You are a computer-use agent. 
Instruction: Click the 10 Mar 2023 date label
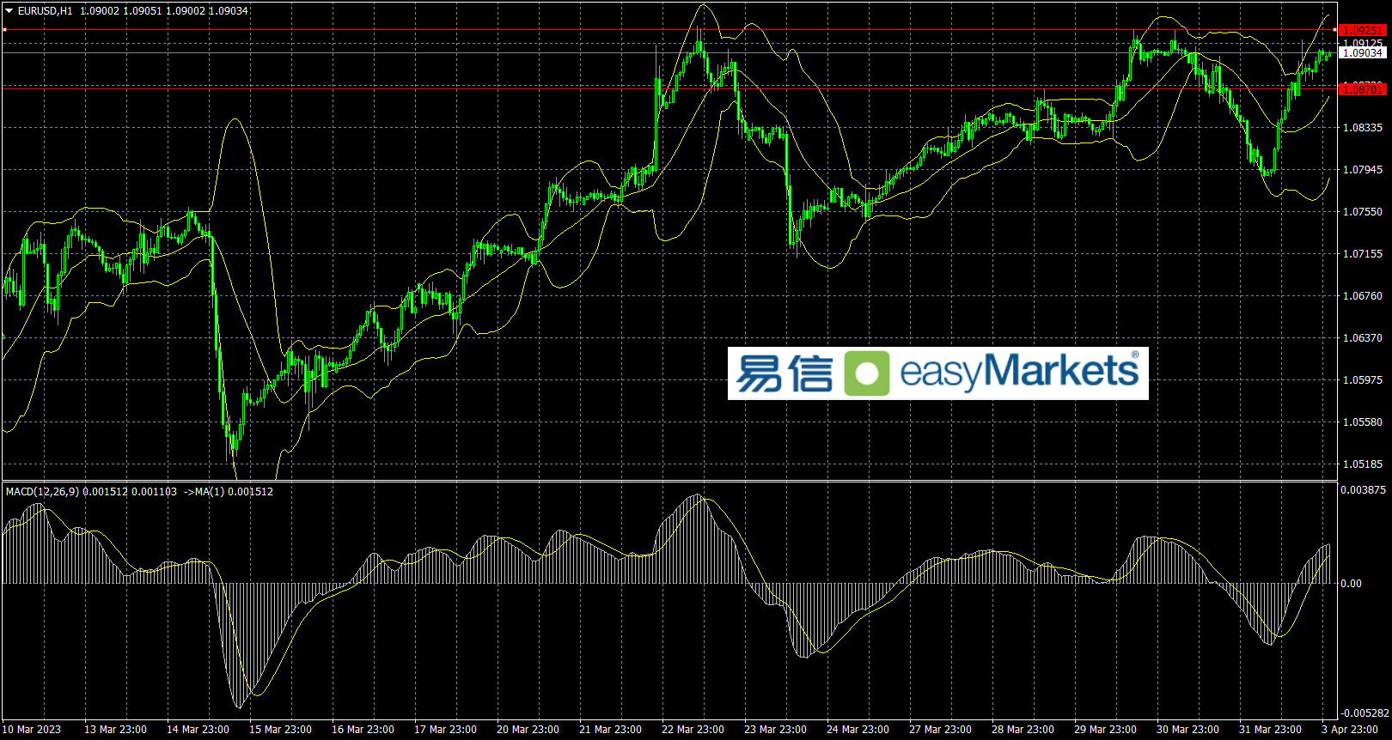coord(33,730)
